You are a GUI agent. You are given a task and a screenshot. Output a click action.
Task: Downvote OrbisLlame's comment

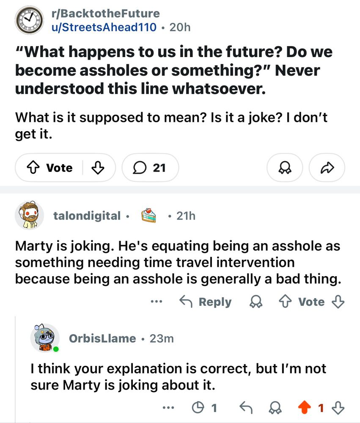338,408
